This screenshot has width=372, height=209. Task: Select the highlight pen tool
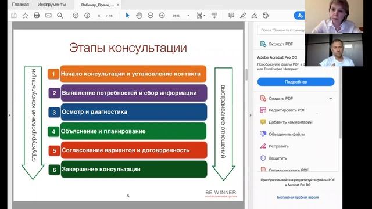coord(243,16)
